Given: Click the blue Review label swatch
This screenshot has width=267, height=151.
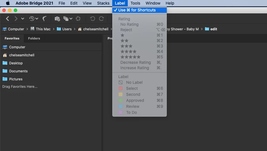Looking at the screenshot, I should (x=121, y=107).
